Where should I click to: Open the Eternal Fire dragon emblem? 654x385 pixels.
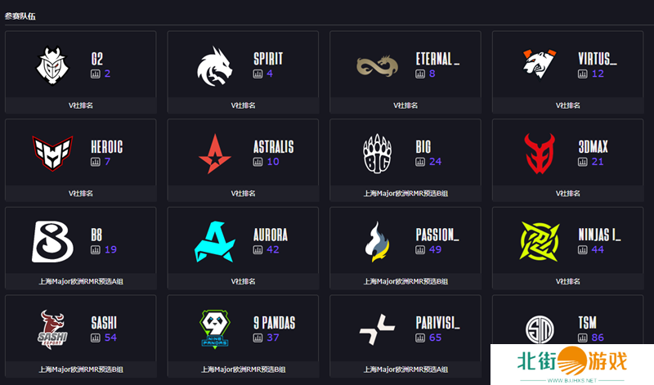click(x=377, y=66)
